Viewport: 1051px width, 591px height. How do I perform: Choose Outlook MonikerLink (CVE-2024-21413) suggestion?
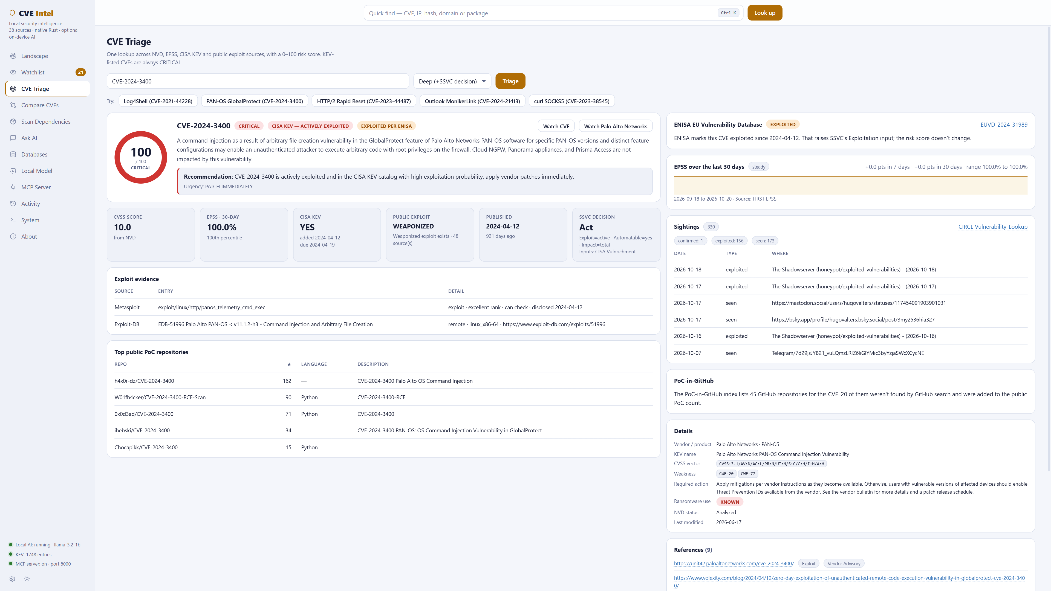472,101
